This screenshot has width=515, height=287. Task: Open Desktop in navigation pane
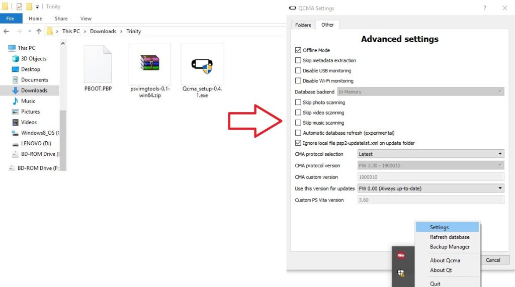tap(31, 69)
